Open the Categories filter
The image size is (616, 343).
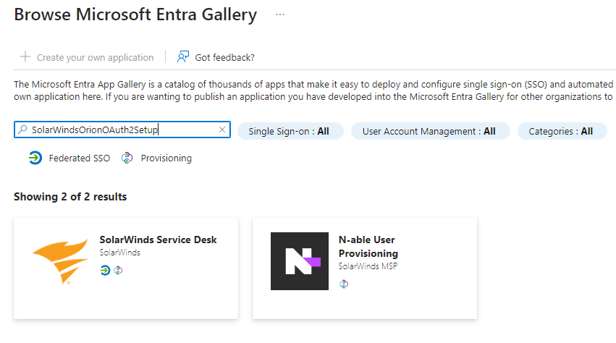[x=561, y=131]
